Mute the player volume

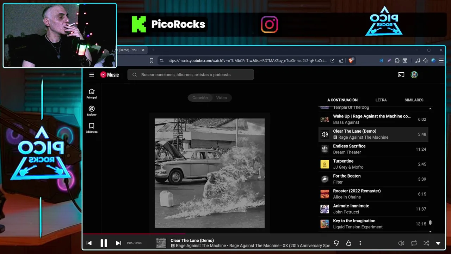coord(401,243)
